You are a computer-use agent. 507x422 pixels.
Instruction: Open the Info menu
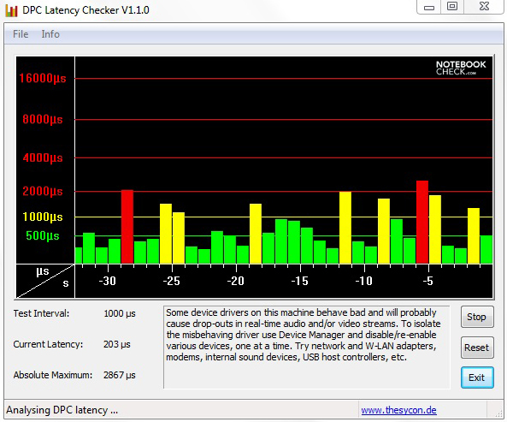point(50,34)
